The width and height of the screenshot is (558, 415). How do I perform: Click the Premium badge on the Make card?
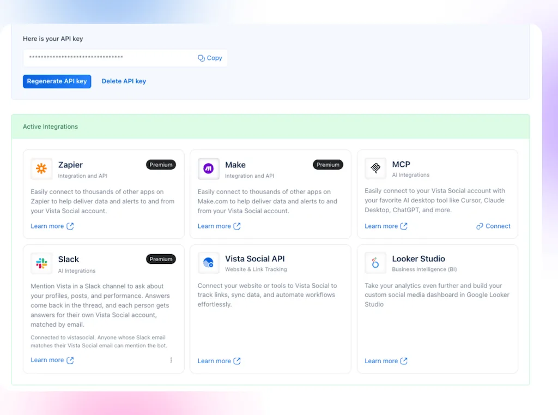[327, 165]
